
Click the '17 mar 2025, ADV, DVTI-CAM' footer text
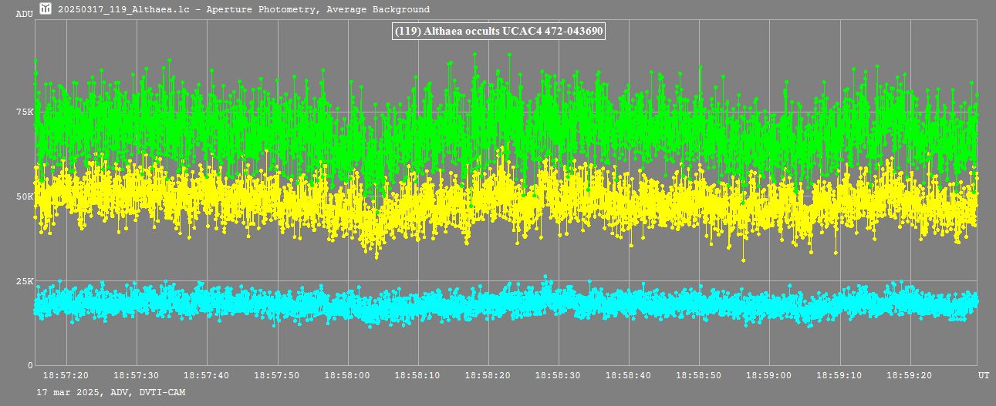point(111,392)
